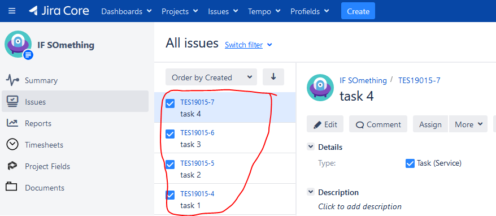Viewport: 496px width, 216px height.
Task: Click the IF SOmething project avatar in sidebar
Action: point(18,44)
